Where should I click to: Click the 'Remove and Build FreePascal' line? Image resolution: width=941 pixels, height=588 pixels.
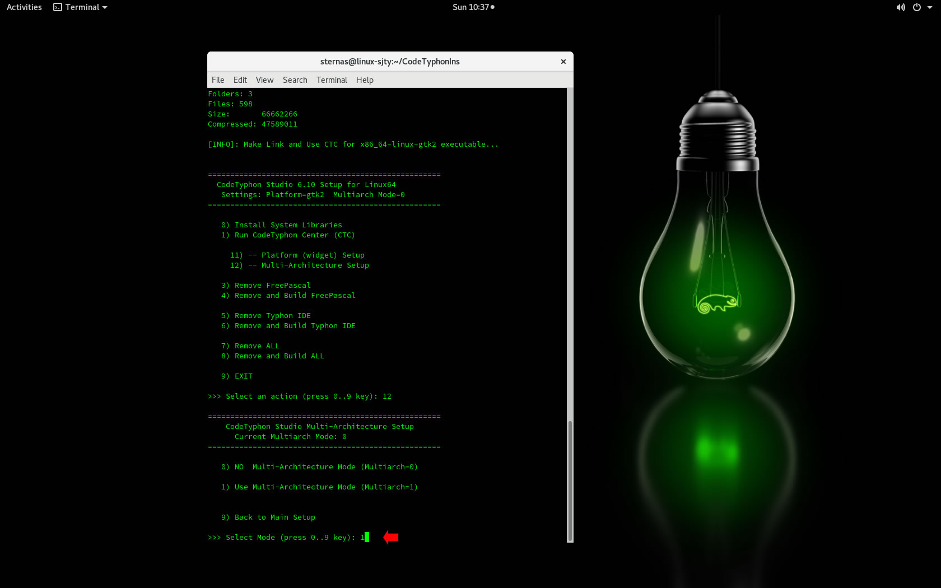tap(288, 296)
